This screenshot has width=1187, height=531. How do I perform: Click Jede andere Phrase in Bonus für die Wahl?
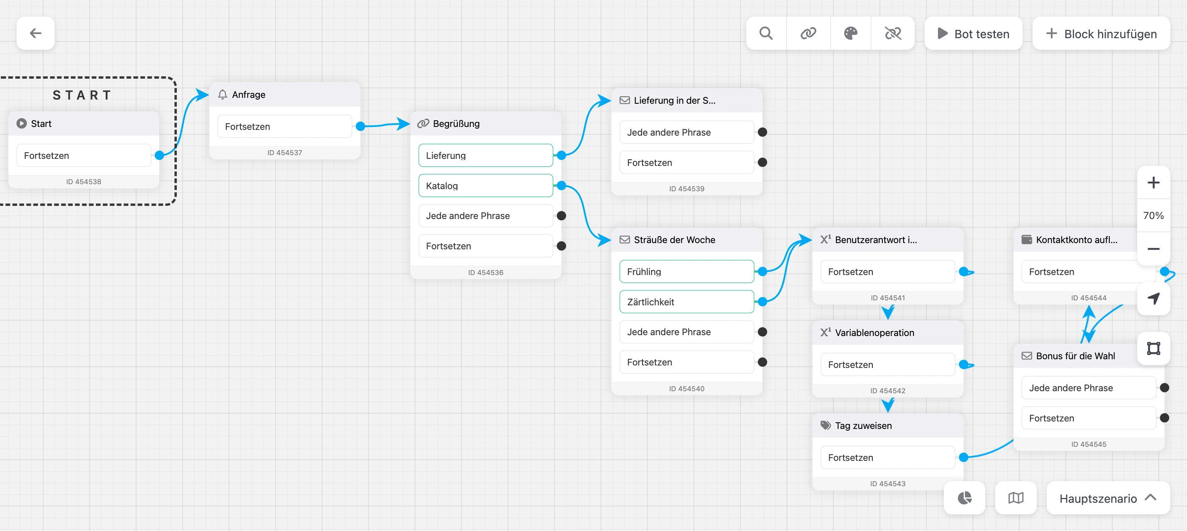(x=1089, y=388)
